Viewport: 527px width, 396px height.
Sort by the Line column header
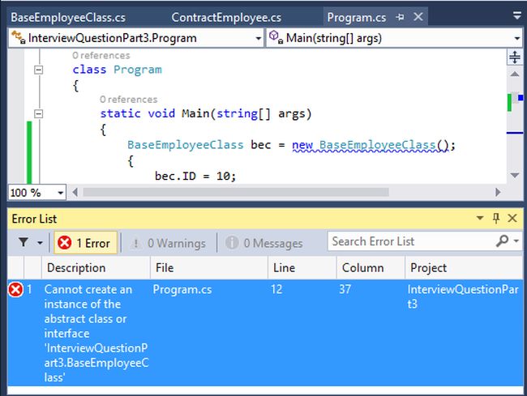[302, 268]
